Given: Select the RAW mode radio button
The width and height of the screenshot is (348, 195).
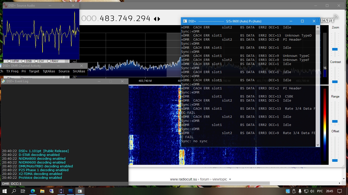Looking at the screenshot, I should 48,61.
